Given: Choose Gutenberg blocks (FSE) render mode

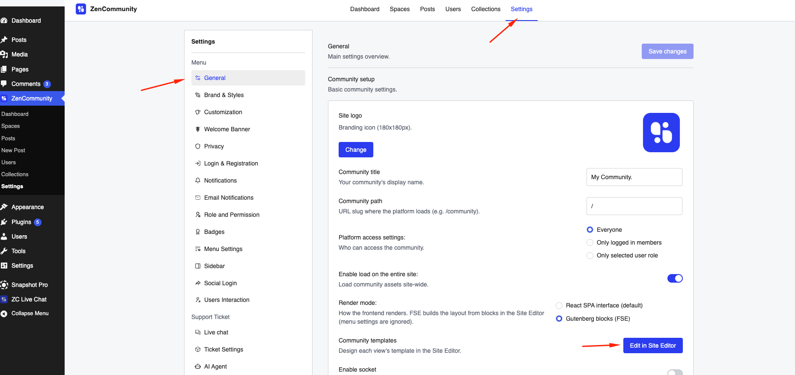Looking at the screenshot, I should point(559,319).
